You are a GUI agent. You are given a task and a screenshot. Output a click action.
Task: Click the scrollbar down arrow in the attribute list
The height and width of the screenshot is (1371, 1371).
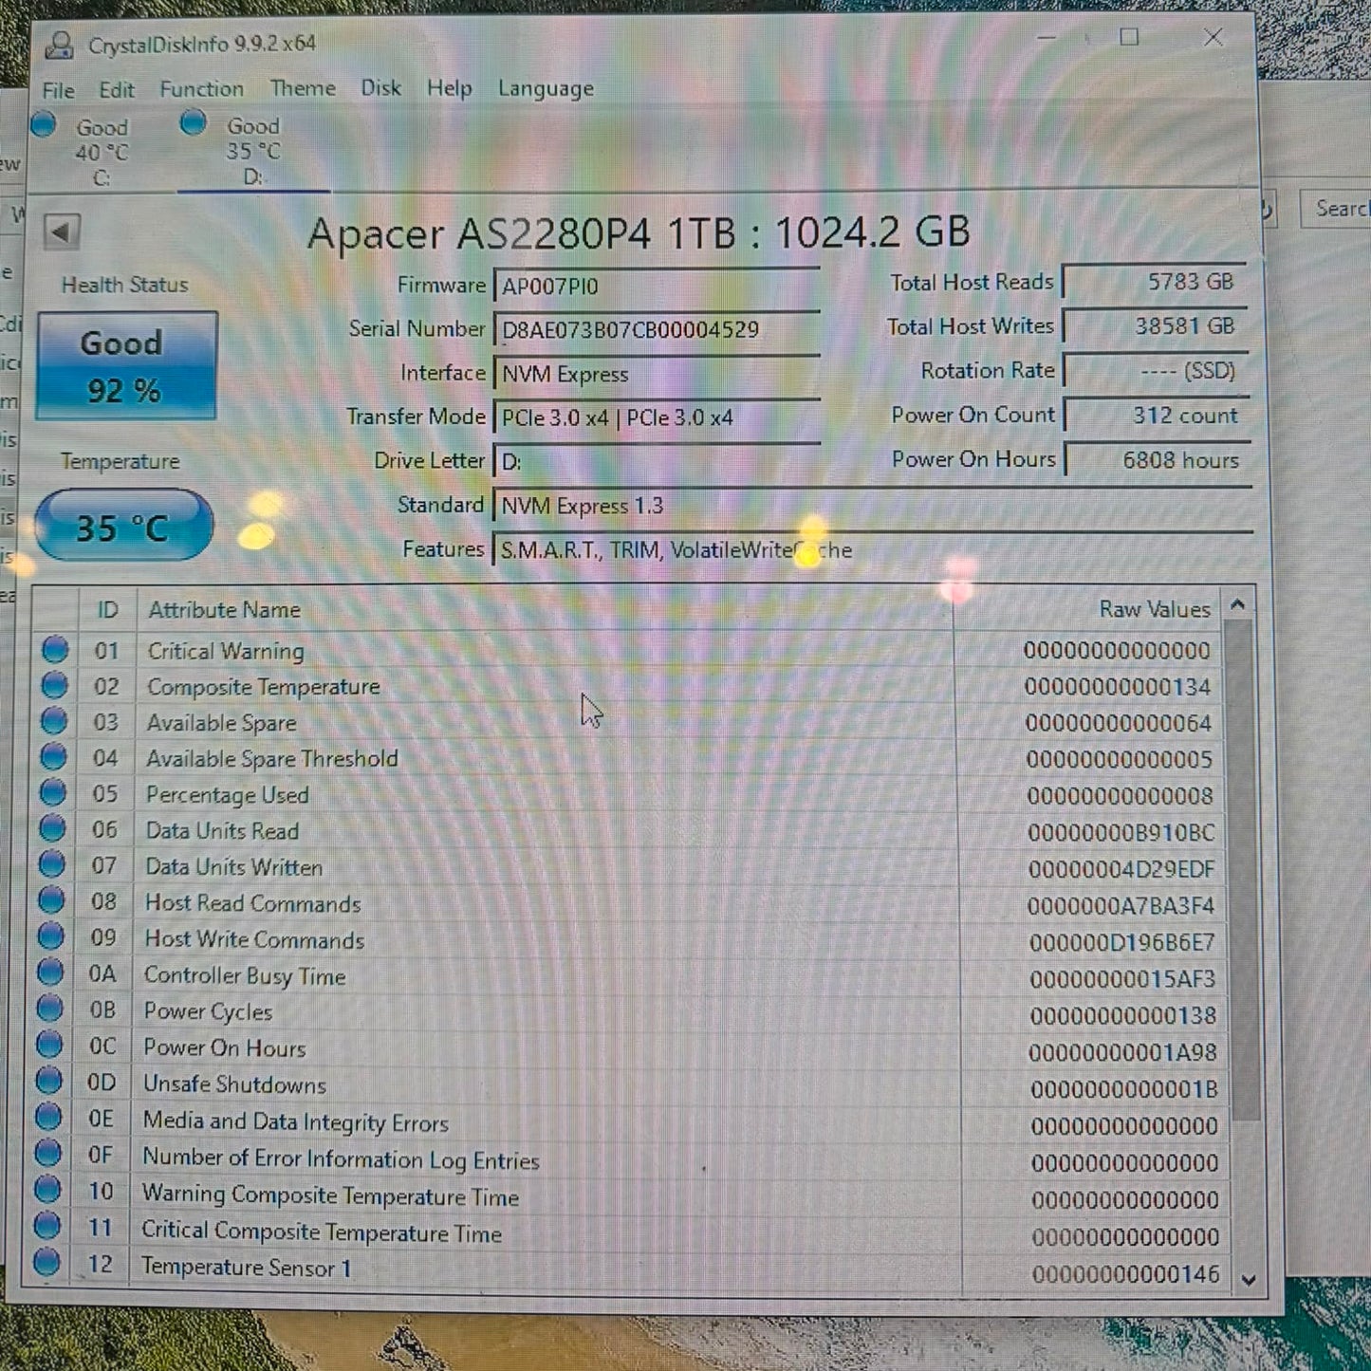point(1249,1280)
